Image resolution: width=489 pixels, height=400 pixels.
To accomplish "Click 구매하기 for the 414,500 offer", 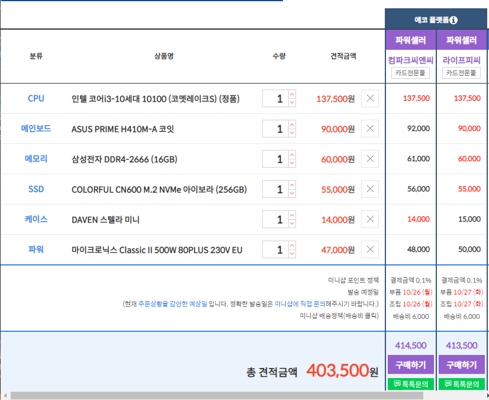I will tap(411, 364).
